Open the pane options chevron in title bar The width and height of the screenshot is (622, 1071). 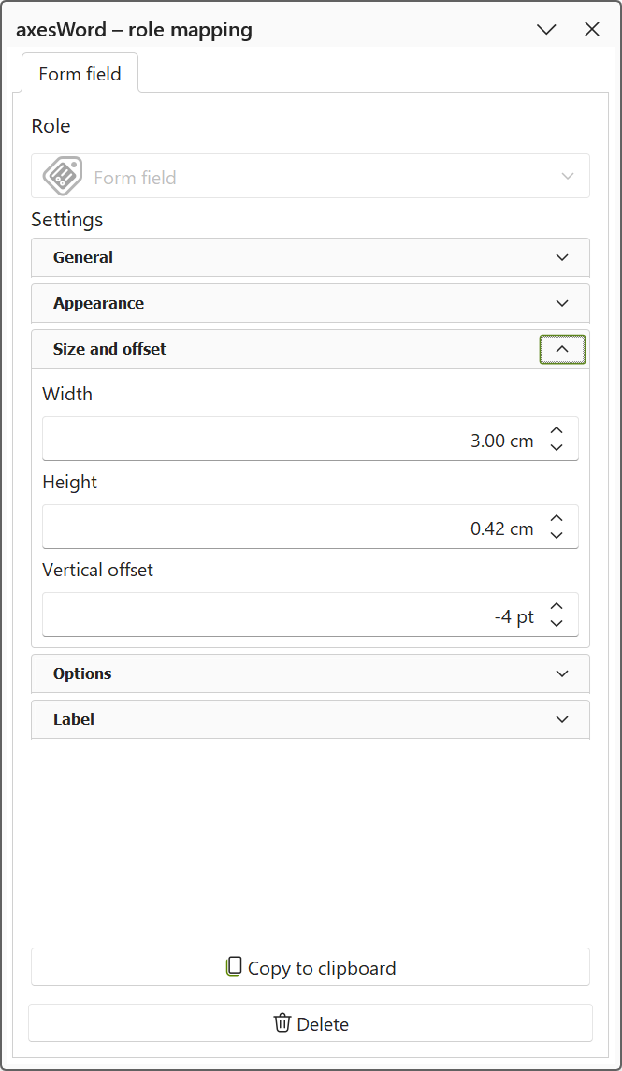[x=546, y=29]
